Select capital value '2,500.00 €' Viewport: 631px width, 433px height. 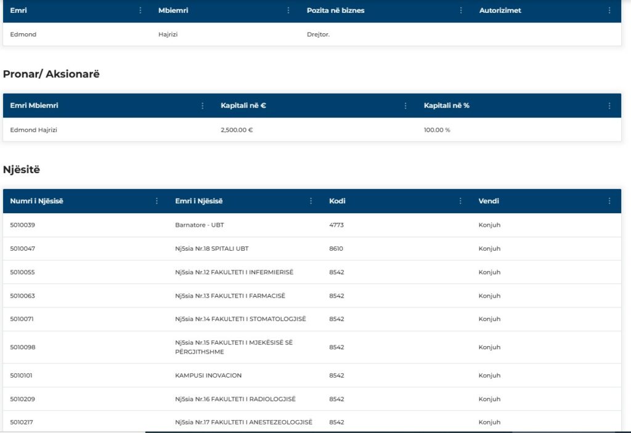[237, 129]
